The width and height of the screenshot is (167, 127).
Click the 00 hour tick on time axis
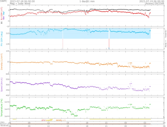(x=126, y=123)
